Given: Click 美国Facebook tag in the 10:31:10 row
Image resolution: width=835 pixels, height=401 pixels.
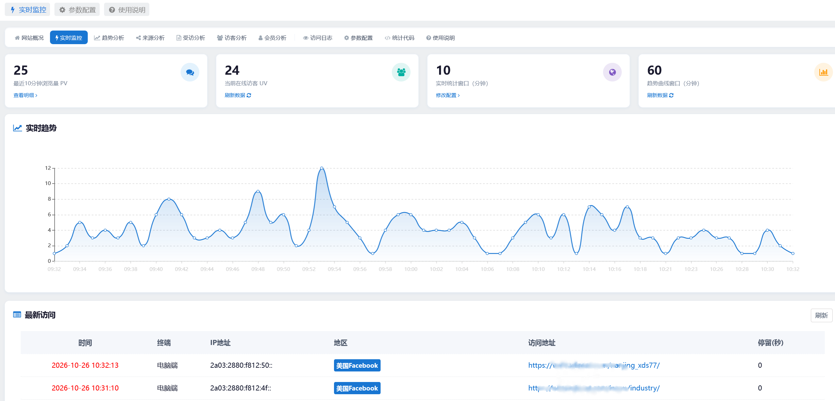Looking at the screenshot, I should point(357,388).
